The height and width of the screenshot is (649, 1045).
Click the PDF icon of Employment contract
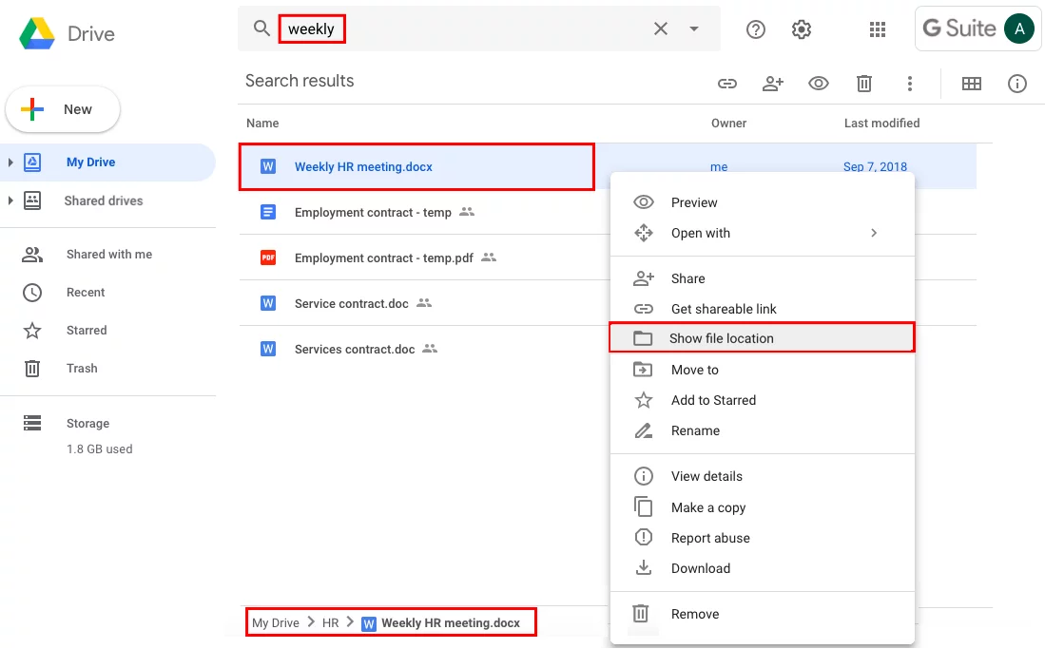pyautogui.click(x=268, y=258)
